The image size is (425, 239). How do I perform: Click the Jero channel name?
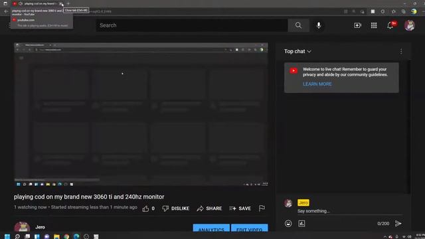click(40, 227)
